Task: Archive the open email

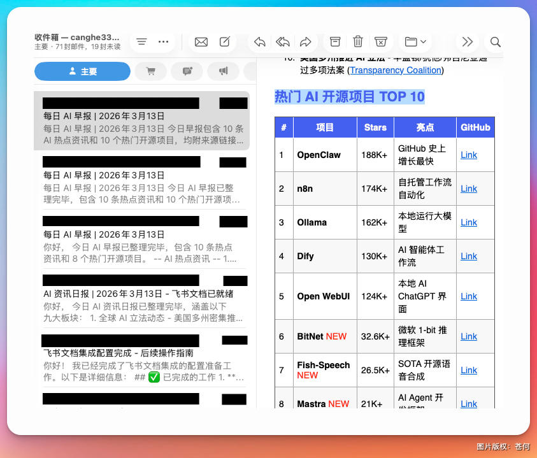Action: 334,42
